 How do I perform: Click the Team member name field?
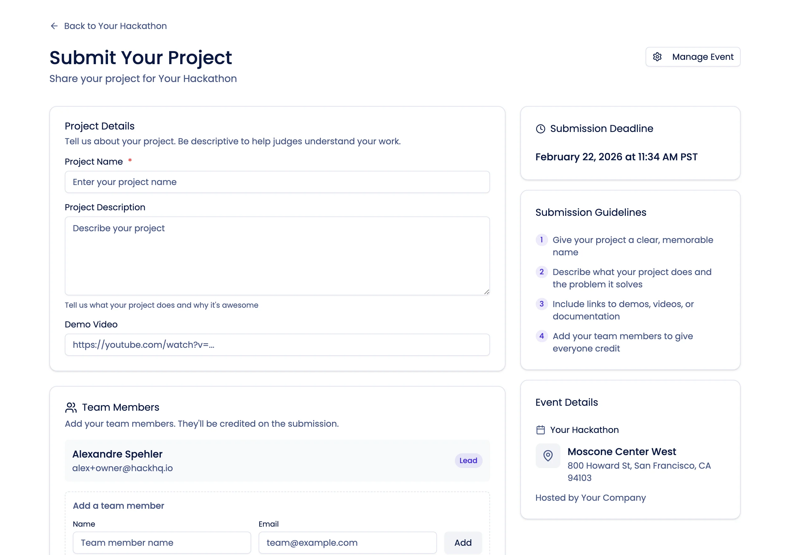point(162,542)
